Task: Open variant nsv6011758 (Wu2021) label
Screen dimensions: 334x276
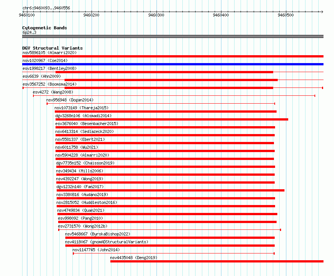Action: pos(77,147)
